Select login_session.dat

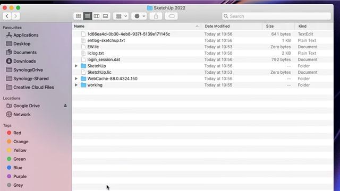coord(104,59)
